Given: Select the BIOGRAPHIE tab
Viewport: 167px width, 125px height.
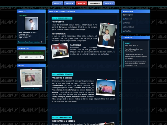Looking at the screenshot, I should pos(95,3).
